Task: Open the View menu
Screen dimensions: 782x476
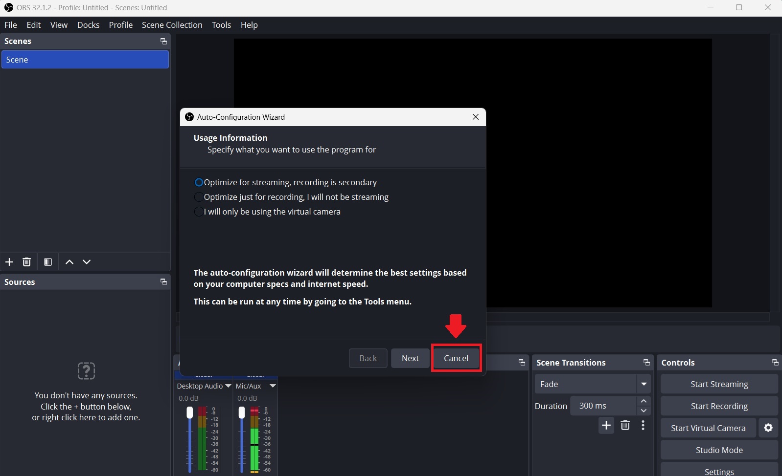Action: 59,25
